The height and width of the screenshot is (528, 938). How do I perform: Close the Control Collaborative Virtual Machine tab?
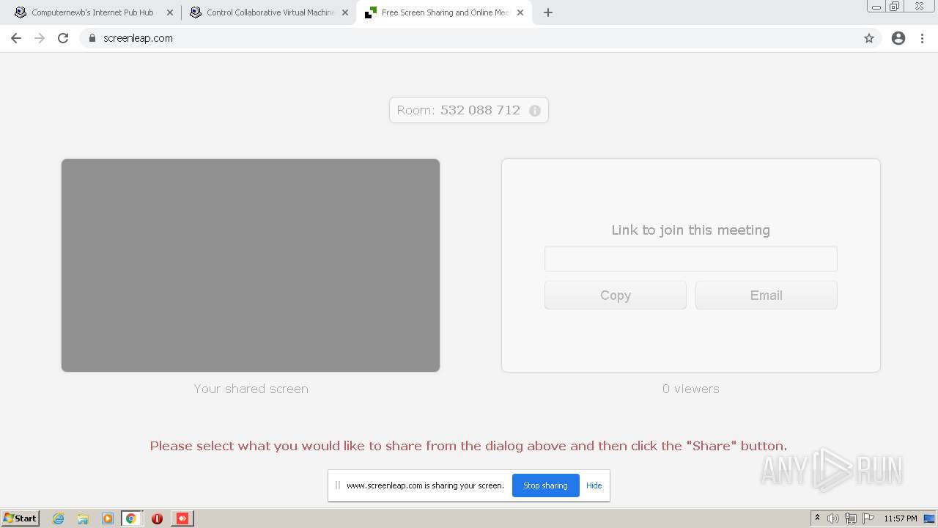pos(345,12)
